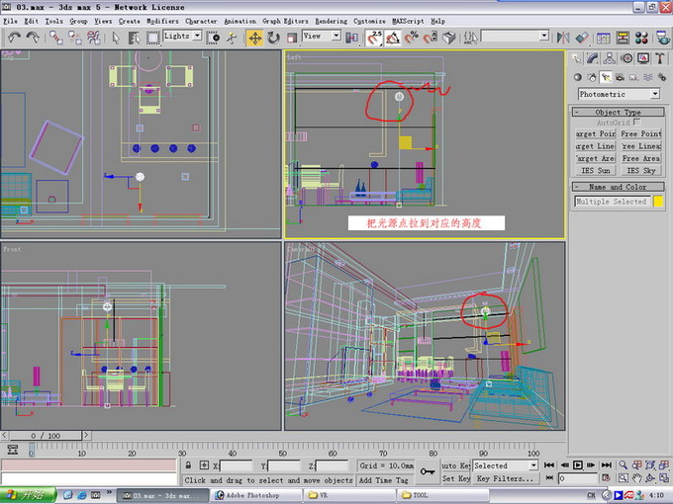The image size is (673, 504).
Task: Click the Undo arrow in the main toolbar
Action: (x=14, y=37)
